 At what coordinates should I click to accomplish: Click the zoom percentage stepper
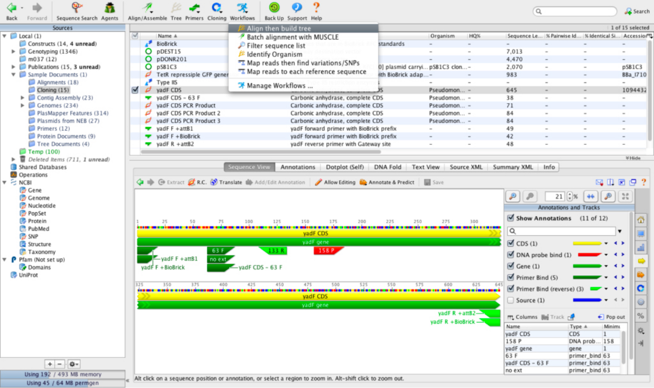pos(570,196)
